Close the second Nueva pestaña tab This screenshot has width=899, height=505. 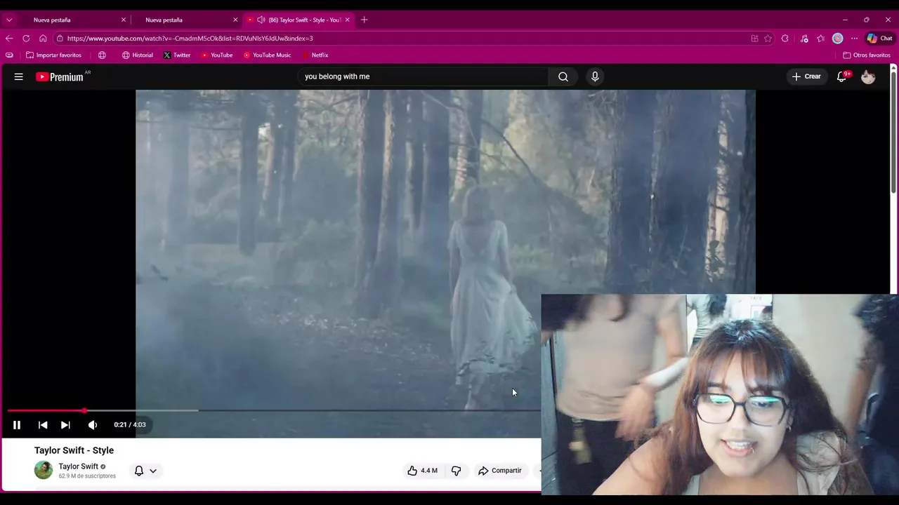click(235, 20)
